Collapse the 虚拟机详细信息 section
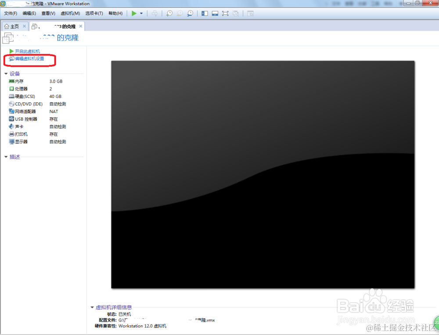 pyautogui.click(x=92, y=307)
